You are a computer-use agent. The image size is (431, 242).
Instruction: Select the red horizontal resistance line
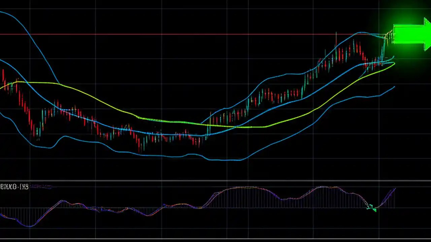coord(168,34)
